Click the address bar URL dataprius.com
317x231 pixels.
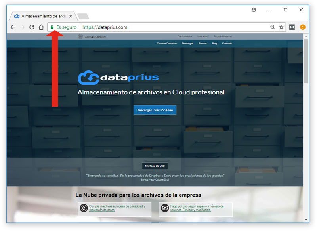click(105, 27)
